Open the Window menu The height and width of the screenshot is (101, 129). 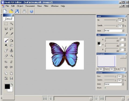(x=55, y=6)
